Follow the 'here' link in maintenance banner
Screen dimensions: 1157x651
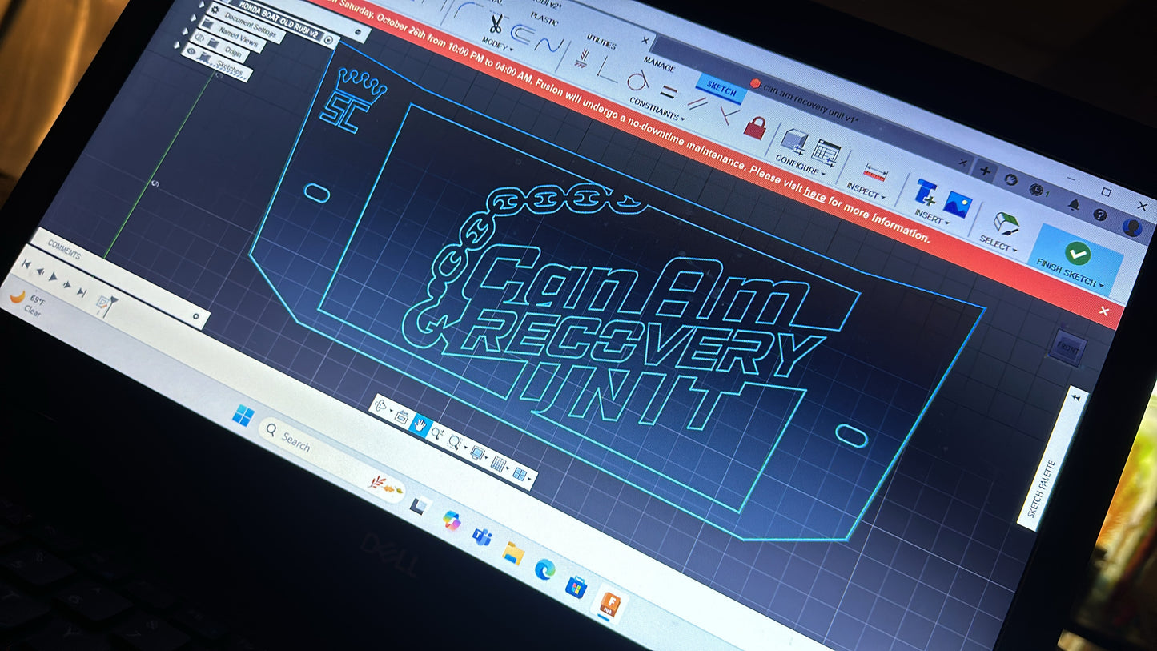tap(814, 194)
